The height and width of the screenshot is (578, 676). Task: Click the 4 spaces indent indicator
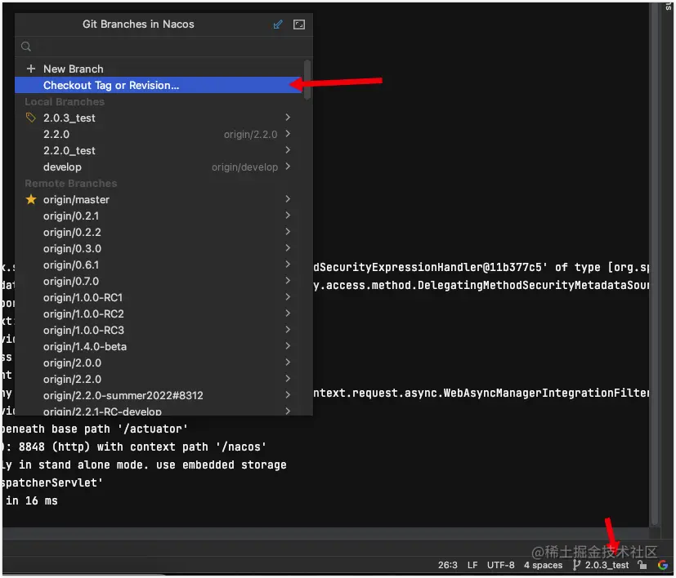click(544, 565)
